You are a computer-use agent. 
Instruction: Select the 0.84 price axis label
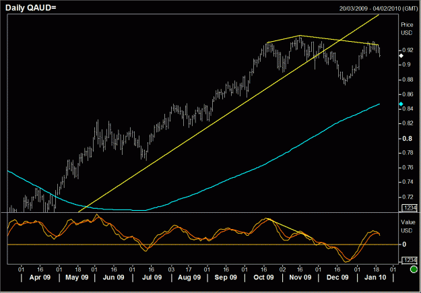[406, 108]
